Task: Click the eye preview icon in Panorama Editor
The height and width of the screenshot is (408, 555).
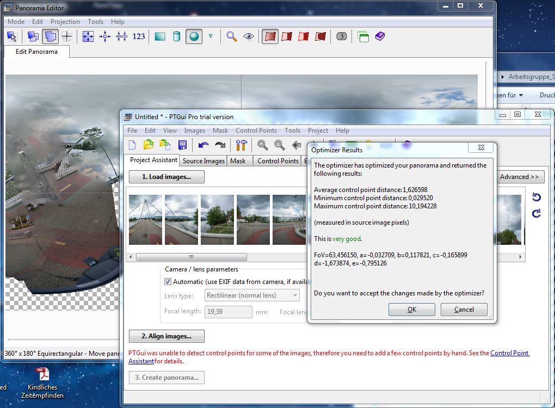Action: point(249,36)
